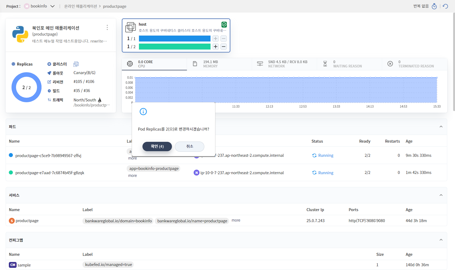Viewport: 455px width, 274px height.
Task: Click the productpage breadcrumb
Action: (x=115, y=6)
